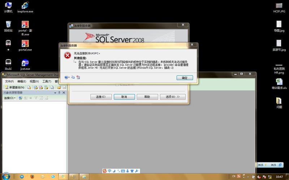Open iexplore.exe desktop shortcut
Screen dimensions: 289x180
25,7
